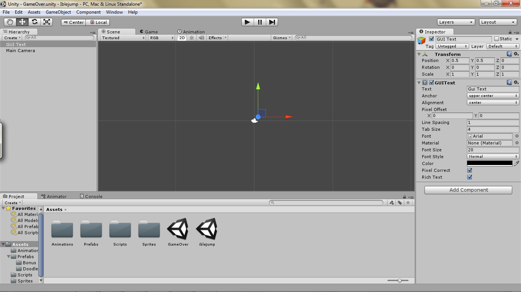The image size is (521, 292).
Task: Click the Add Component button
Action: click(468, 190)
